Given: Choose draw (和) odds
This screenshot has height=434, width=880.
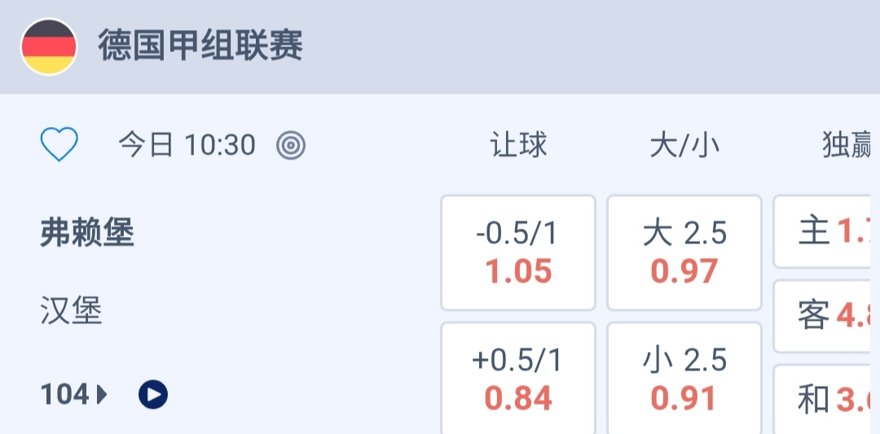Looking at the screenshot, I should click(827, 400).
